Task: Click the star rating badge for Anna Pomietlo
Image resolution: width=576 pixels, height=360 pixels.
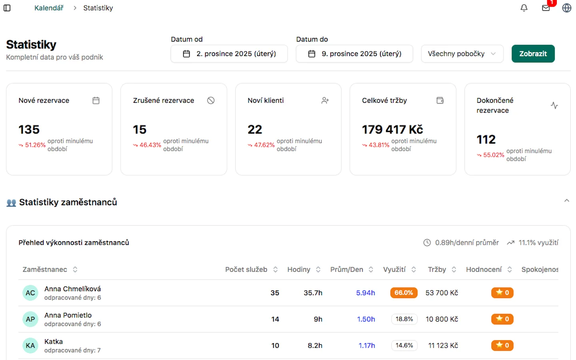Action: click(x=502, y=319)
